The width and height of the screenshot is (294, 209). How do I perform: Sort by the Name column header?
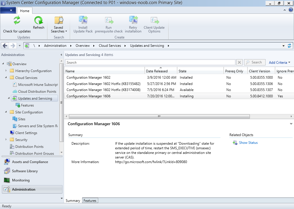pyautogui.click(x=105, y=70)
